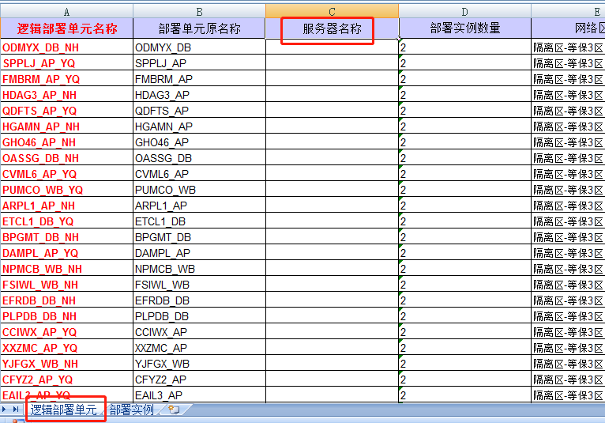Select cell YJFGX_WB in column B

point(199,364)
